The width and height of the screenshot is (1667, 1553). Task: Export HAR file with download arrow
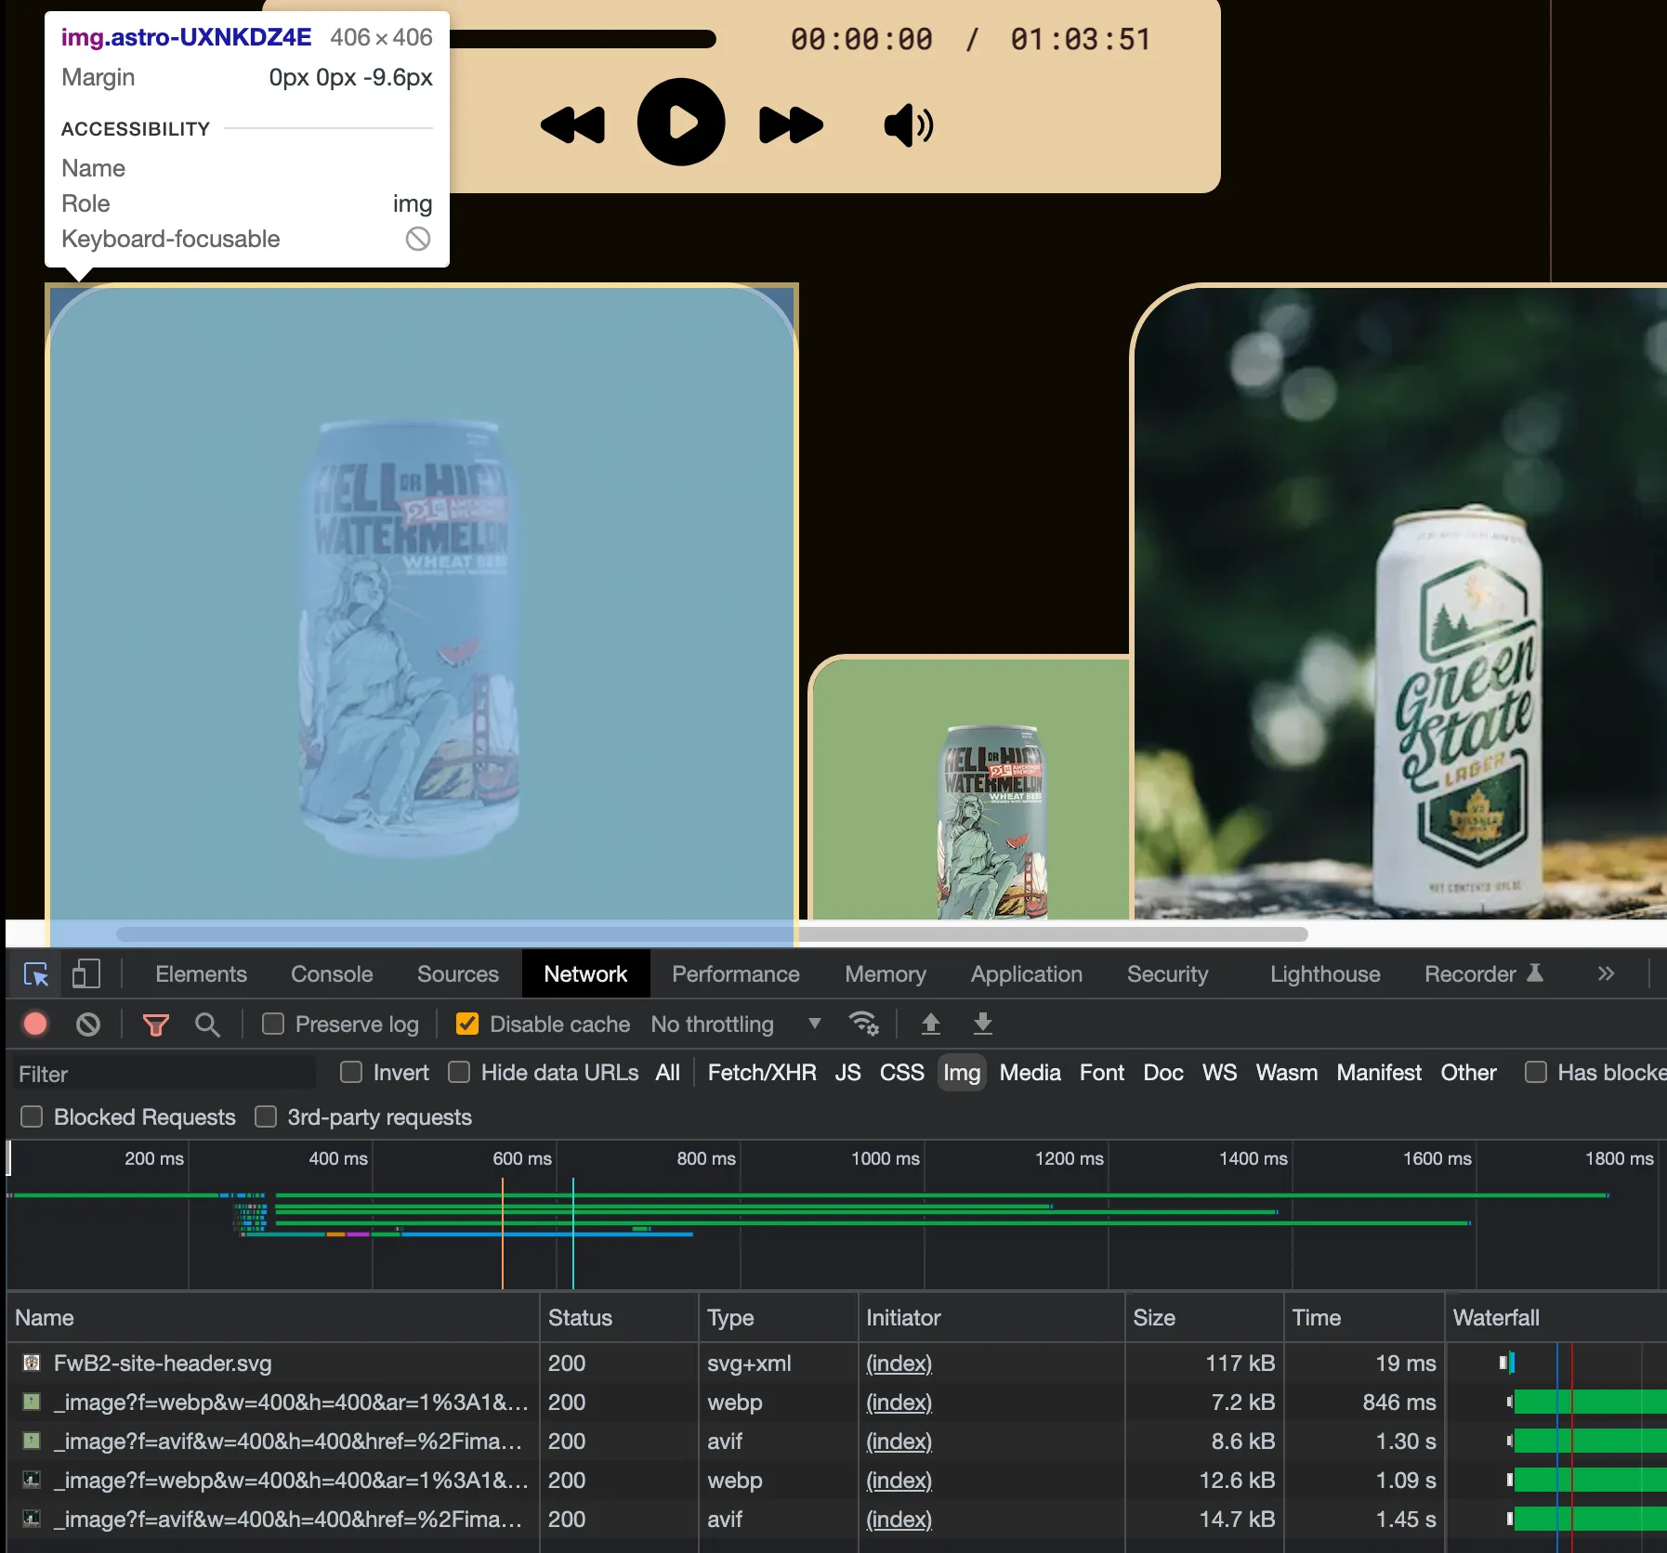coord(982,1024)
